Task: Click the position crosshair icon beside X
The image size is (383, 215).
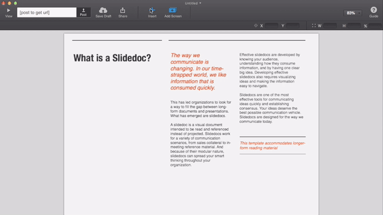Action: point(256,26)
